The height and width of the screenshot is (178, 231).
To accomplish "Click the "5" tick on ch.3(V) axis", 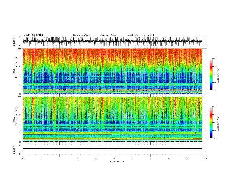I will pyautogui.click(x=20, y=145).
